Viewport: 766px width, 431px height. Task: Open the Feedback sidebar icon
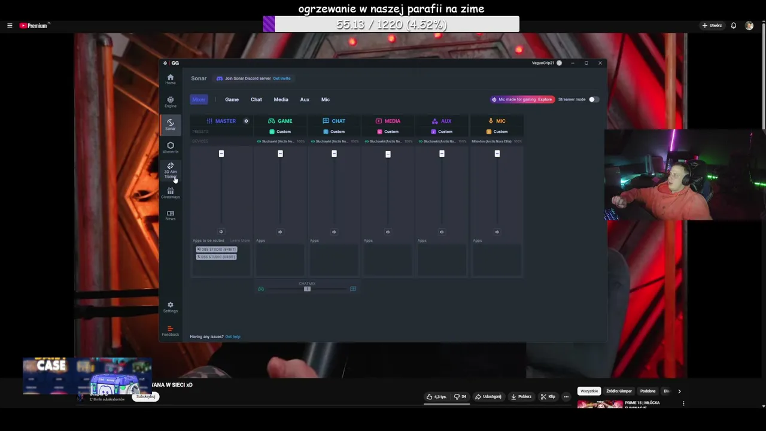[171, 331]
